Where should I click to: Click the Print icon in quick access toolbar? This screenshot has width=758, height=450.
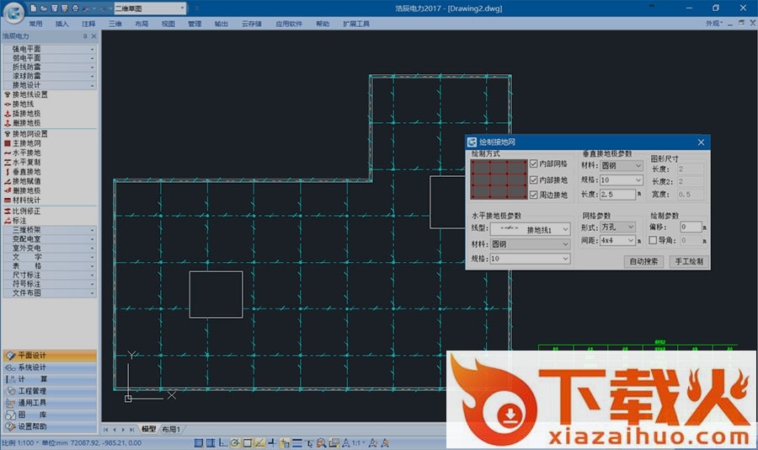point(76,8)
